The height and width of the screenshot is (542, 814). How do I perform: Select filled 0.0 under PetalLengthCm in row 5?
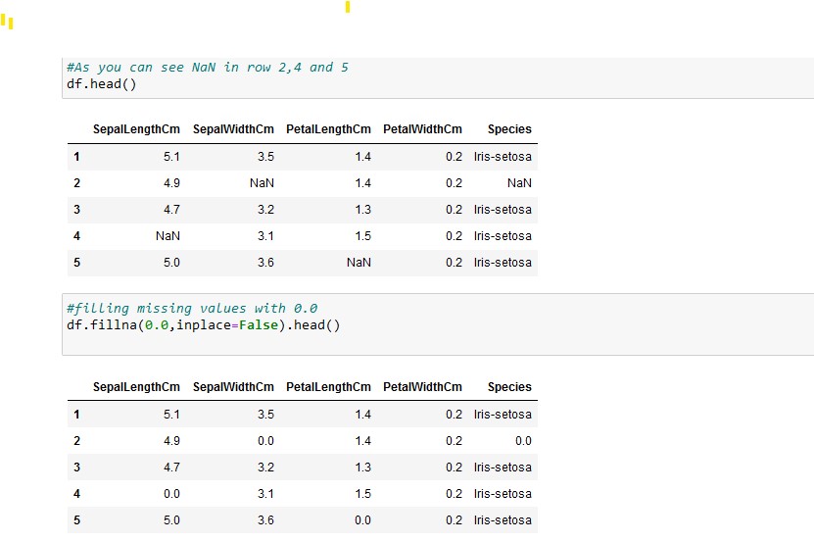(x=362, y=520)
